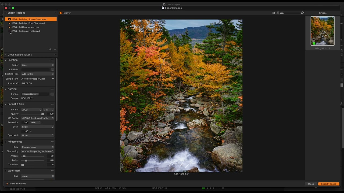Open resolution unit dropdown px/in

tap(35, 123)
